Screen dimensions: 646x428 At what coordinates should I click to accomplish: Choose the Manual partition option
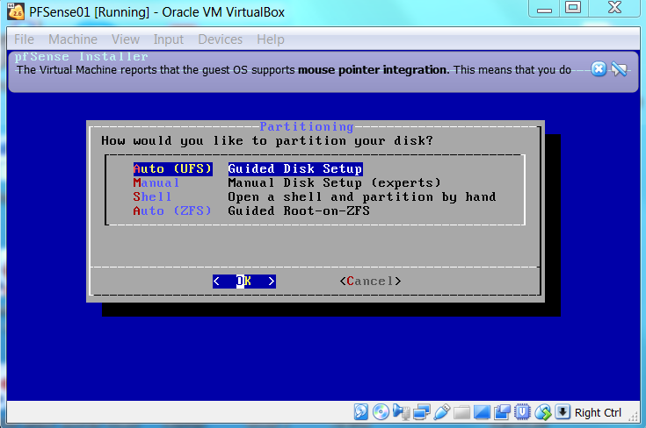click(x=156, y=183)
